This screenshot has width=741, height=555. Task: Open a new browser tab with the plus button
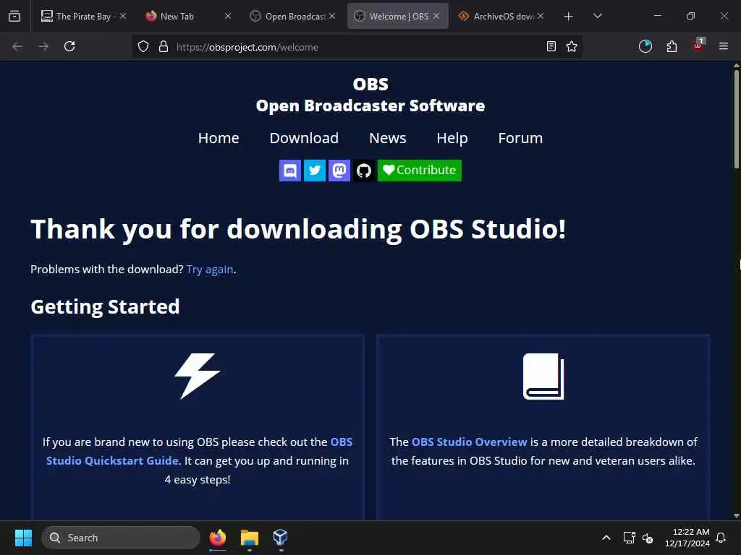coord(569,17)
